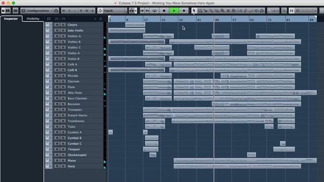Select the Color tool
The height and width of the screenshot is (182, 324).
point(262,11)
